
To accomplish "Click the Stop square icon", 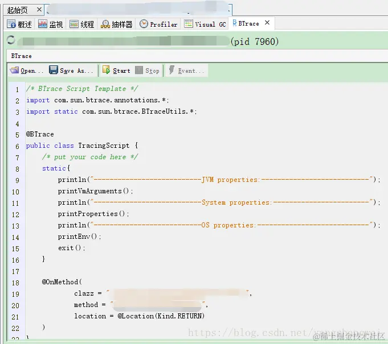I will click(x=139, y=70).
